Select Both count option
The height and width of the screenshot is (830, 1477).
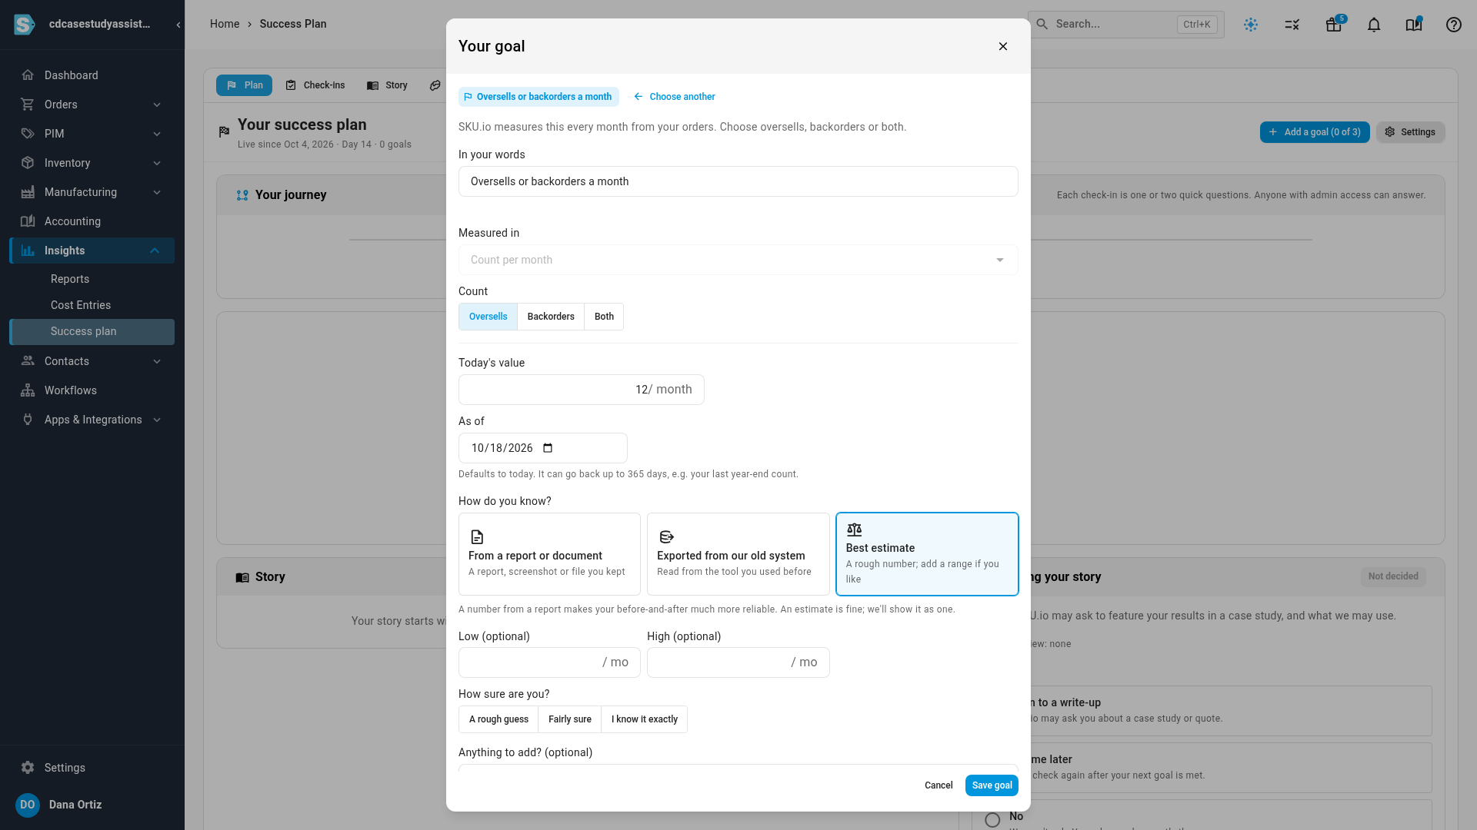604,317
